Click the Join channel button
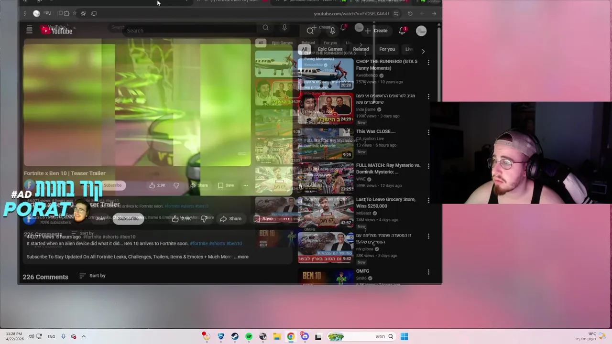This screenshot has width=612, height=344. click(x=100, y=218)
